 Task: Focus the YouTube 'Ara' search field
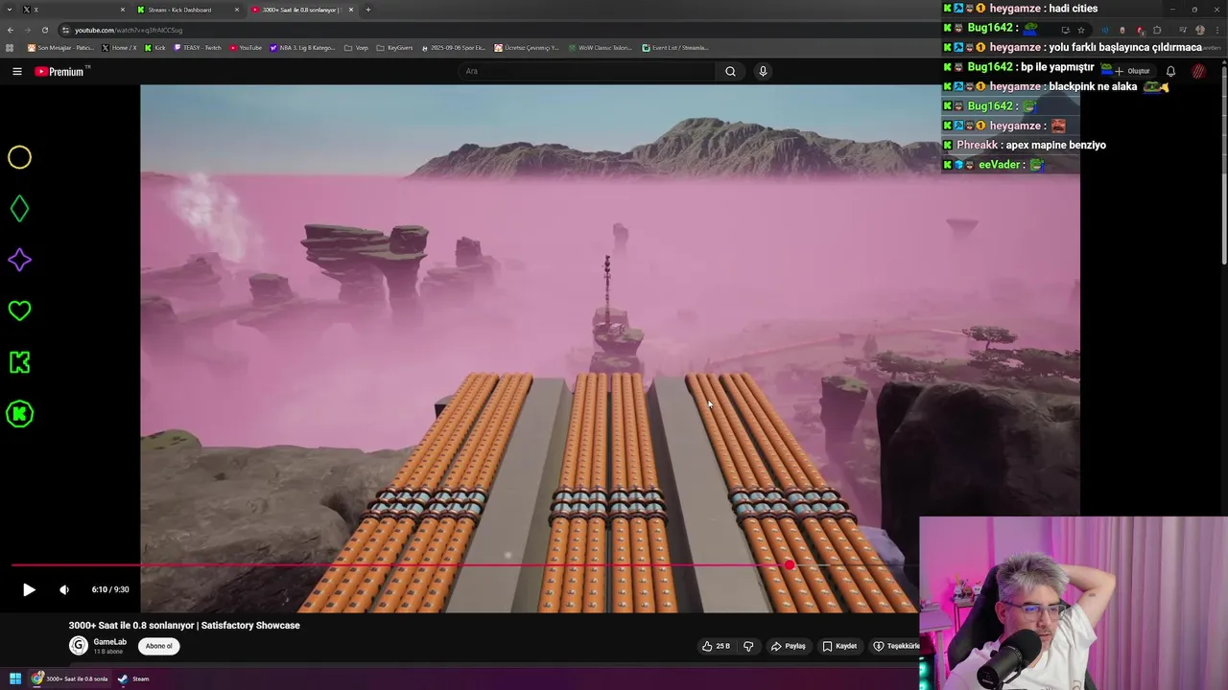[587, 71]
